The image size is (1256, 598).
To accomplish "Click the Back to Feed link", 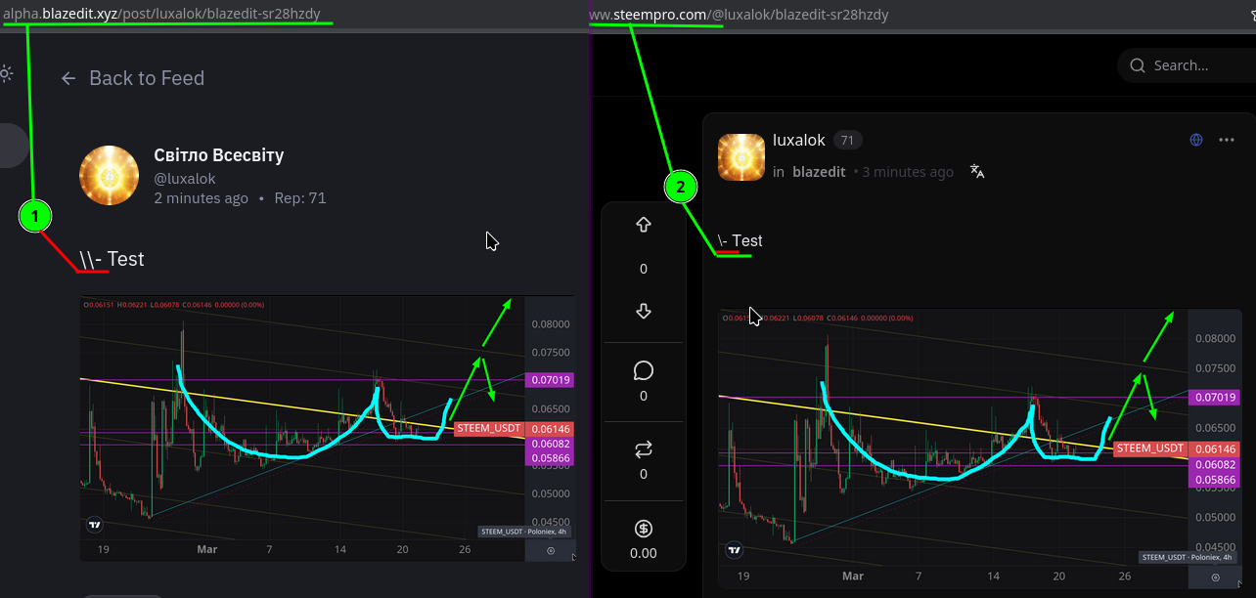I will pos(133,78).
